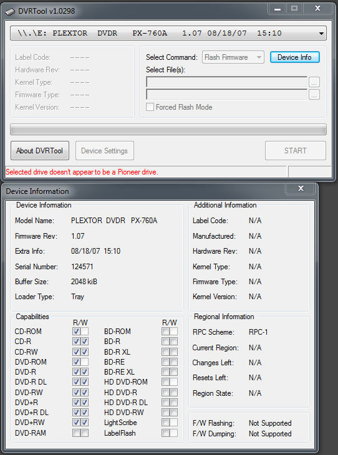Close the DVRTool main window
The height and width of the screenshot is (455, 338).
click(317, 9)
